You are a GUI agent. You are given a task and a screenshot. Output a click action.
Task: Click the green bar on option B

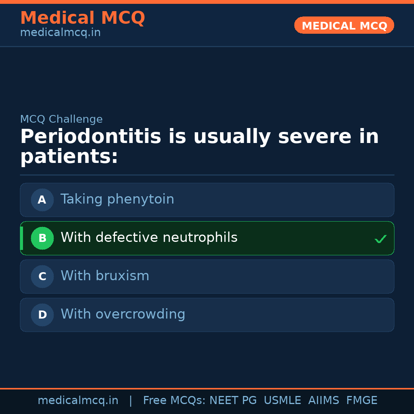point(21,238)
